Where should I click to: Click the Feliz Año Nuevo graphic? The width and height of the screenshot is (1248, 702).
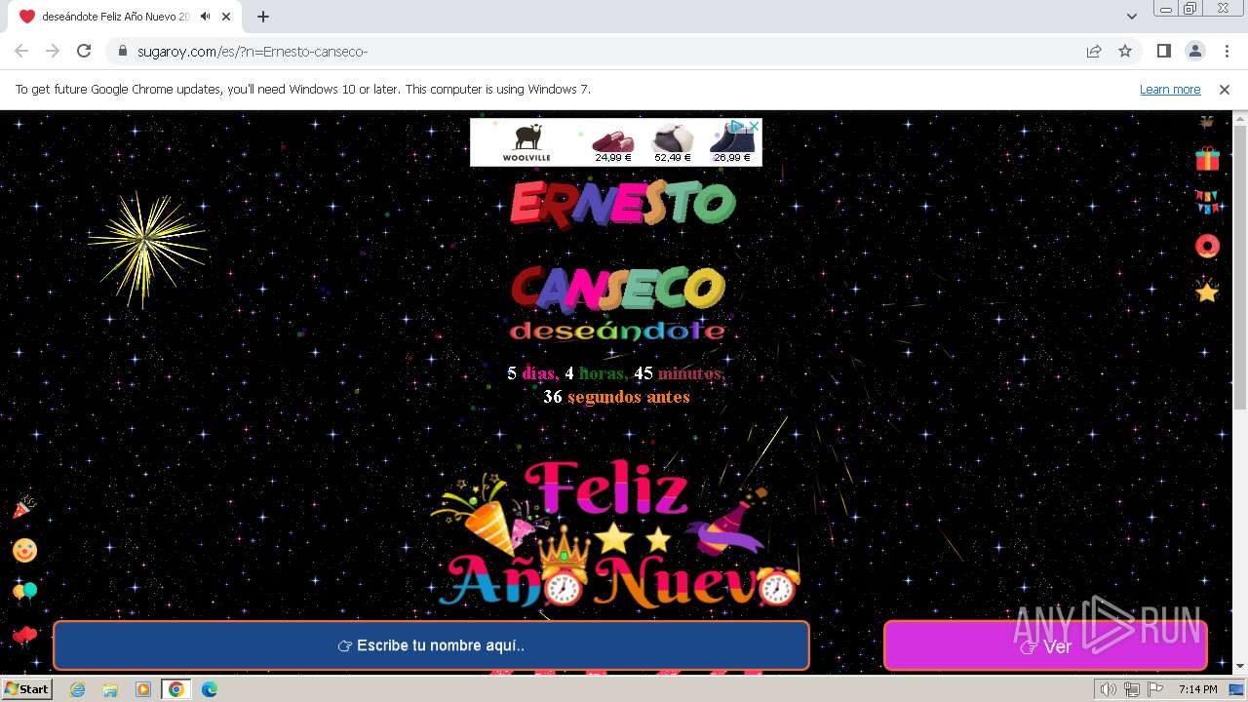point(616,534)
